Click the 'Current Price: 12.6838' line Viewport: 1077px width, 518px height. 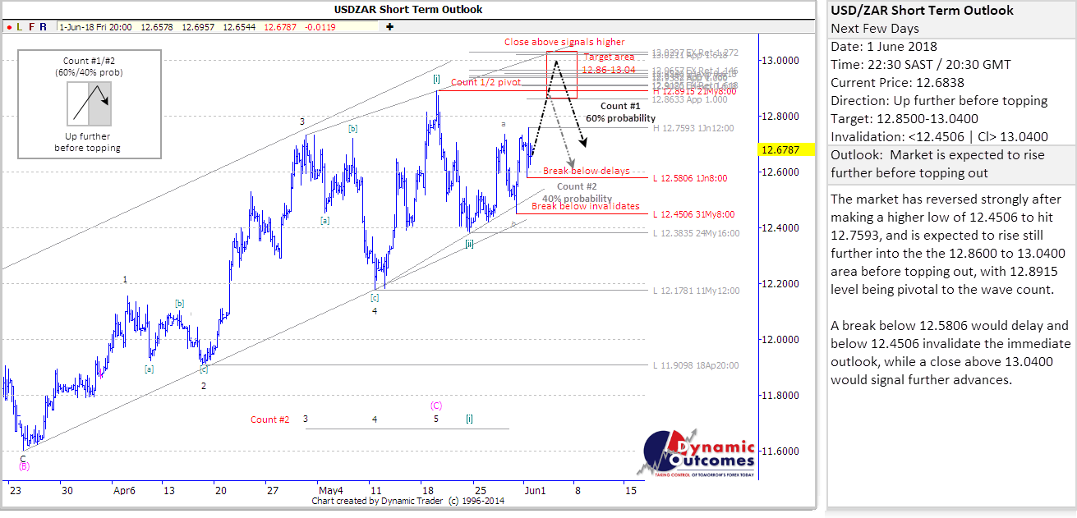(x=899, y=83)
